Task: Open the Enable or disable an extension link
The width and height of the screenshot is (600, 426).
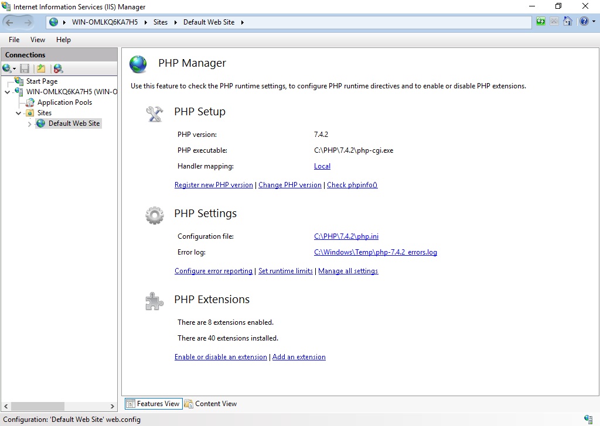Action: [x=220, y=357]
